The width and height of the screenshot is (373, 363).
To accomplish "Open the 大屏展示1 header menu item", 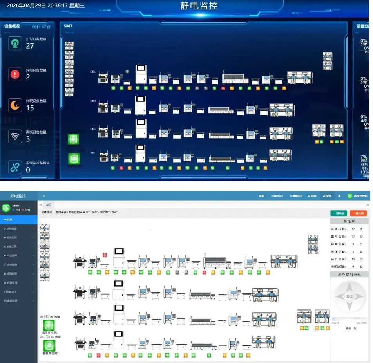I will [277, 196].
